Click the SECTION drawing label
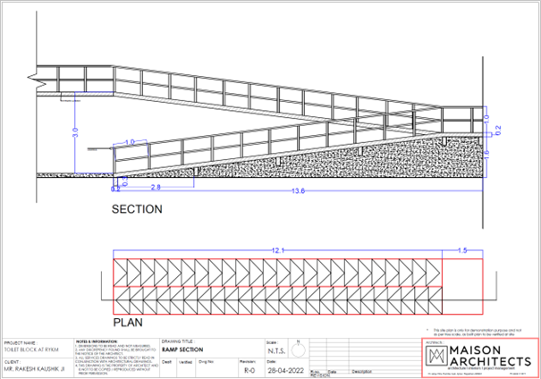Image resolution: width=541 pixels, height=379 pixels. [137, 209]
